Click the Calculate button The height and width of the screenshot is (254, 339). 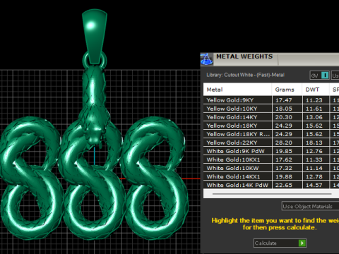tap(280, 243)
